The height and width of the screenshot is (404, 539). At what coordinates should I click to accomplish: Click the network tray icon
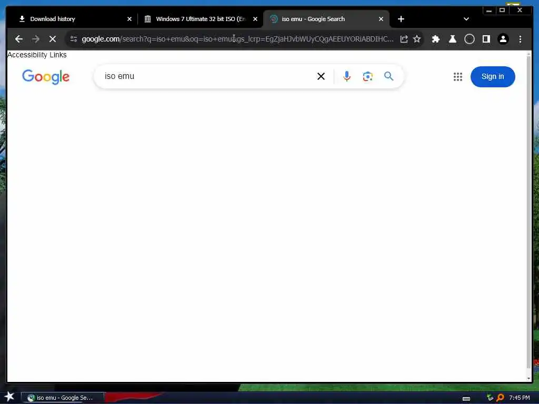(x=490, y=398)
